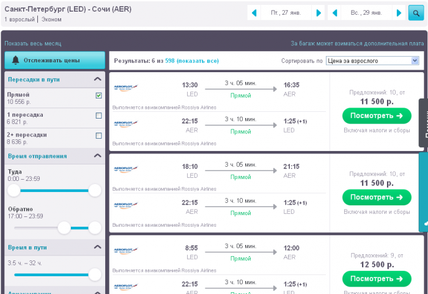
Task: Click the Отслеживать цены button
Action: pos(54,61)
